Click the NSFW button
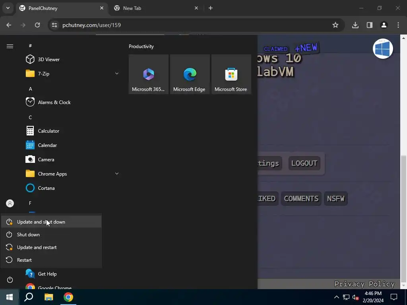 (335, 199)
